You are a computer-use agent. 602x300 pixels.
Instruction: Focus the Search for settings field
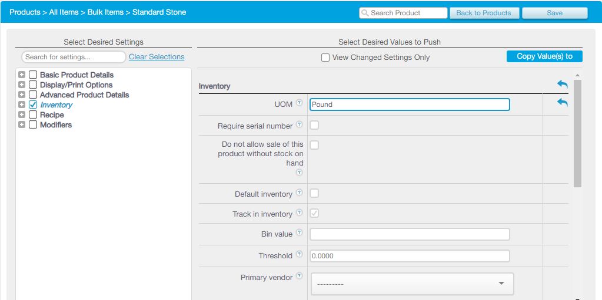(x=74, y=57)
